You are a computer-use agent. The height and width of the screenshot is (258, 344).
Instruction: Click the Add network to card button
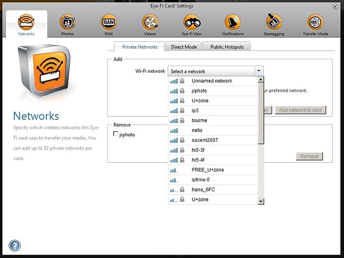tap(301, 110)
